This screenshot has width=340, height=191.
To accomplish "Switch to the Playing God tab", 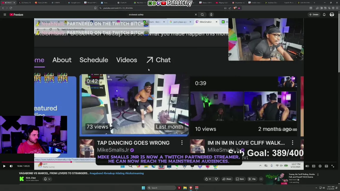I will pos(222,3).
